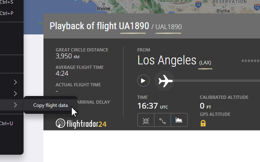Click the Los Angeles origin city name
The height and width of the screenshot is (162, 260).
(x=167, y=61)
